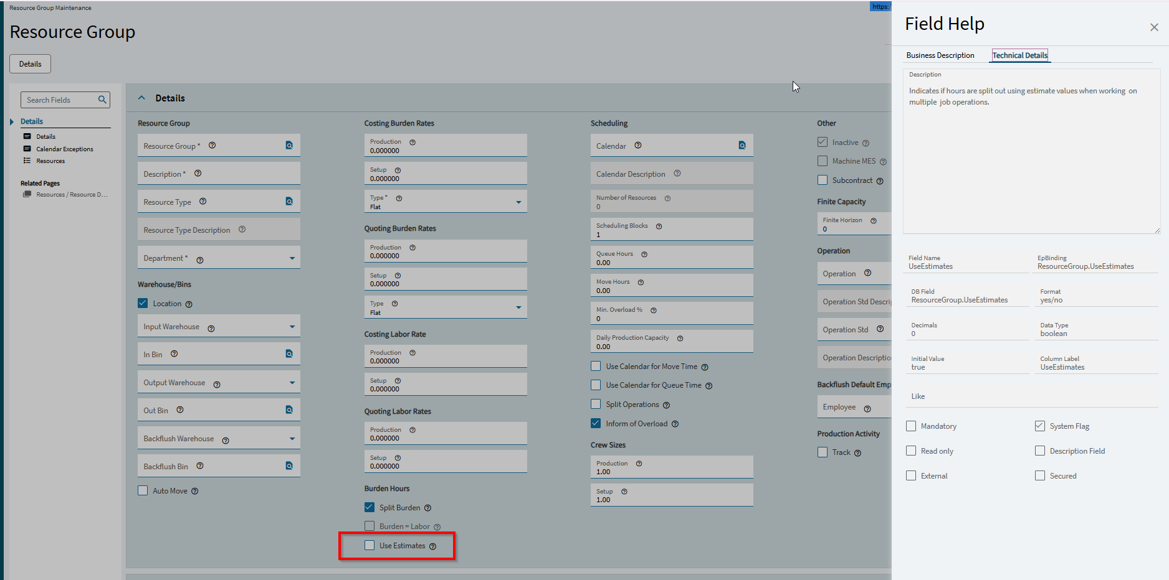This screenshot has height=580, width=1169.
Task: Show field help for Location checkbox
Action: coord(189,304)
